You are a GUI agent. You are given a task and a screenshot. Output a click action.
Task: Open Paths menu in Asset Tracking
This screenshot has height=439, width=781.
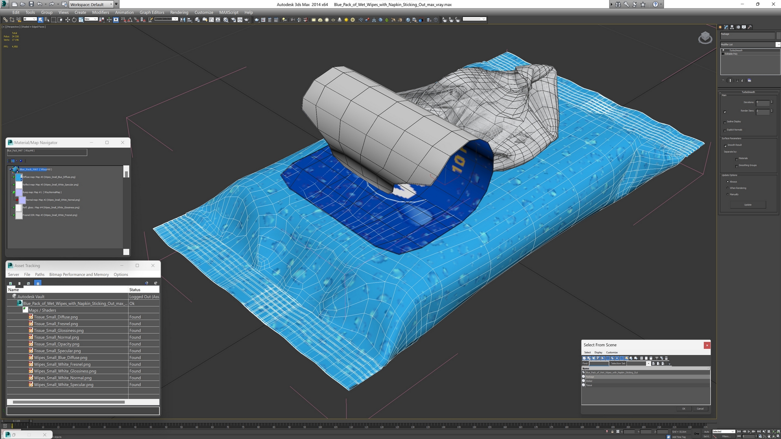click(39, 274)
